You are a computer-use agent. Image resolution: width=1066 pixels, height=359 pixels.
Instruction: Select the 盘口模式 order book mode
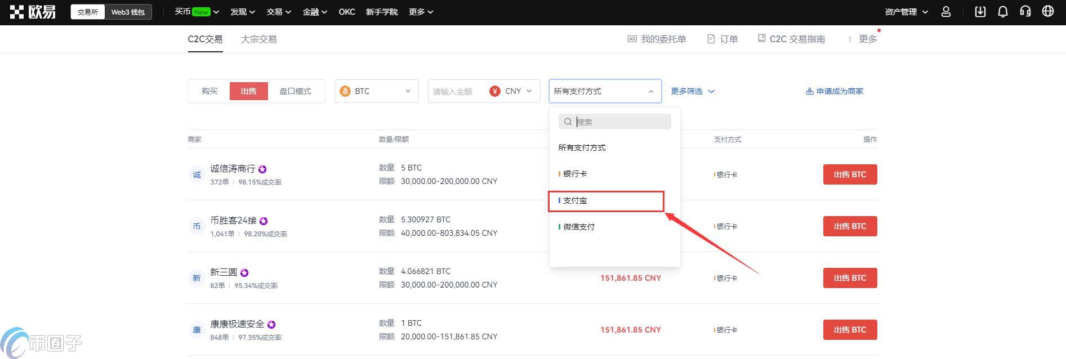tap(295, 91)
